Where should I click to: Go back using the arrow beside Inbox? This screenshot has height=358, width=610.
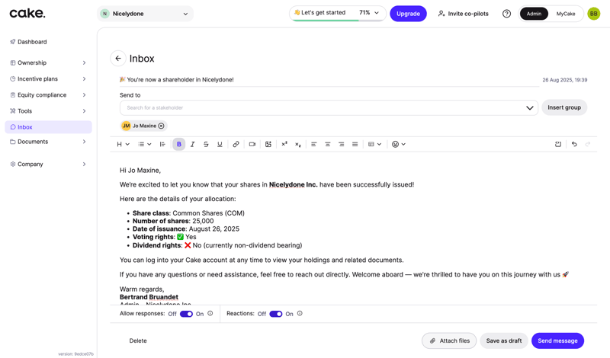coord(118,59)
